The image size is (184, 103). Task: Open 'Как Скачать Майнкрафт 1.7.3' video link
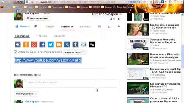tap(165, 26)
